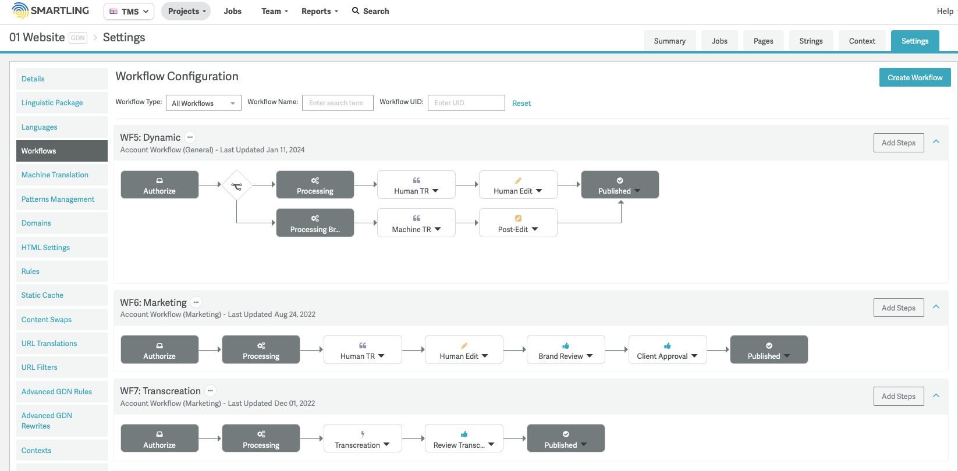Screen dimensions: 958x471
Task: Click the Workflow Name search field
Action: pyautogui.click(x=337, y=103)
